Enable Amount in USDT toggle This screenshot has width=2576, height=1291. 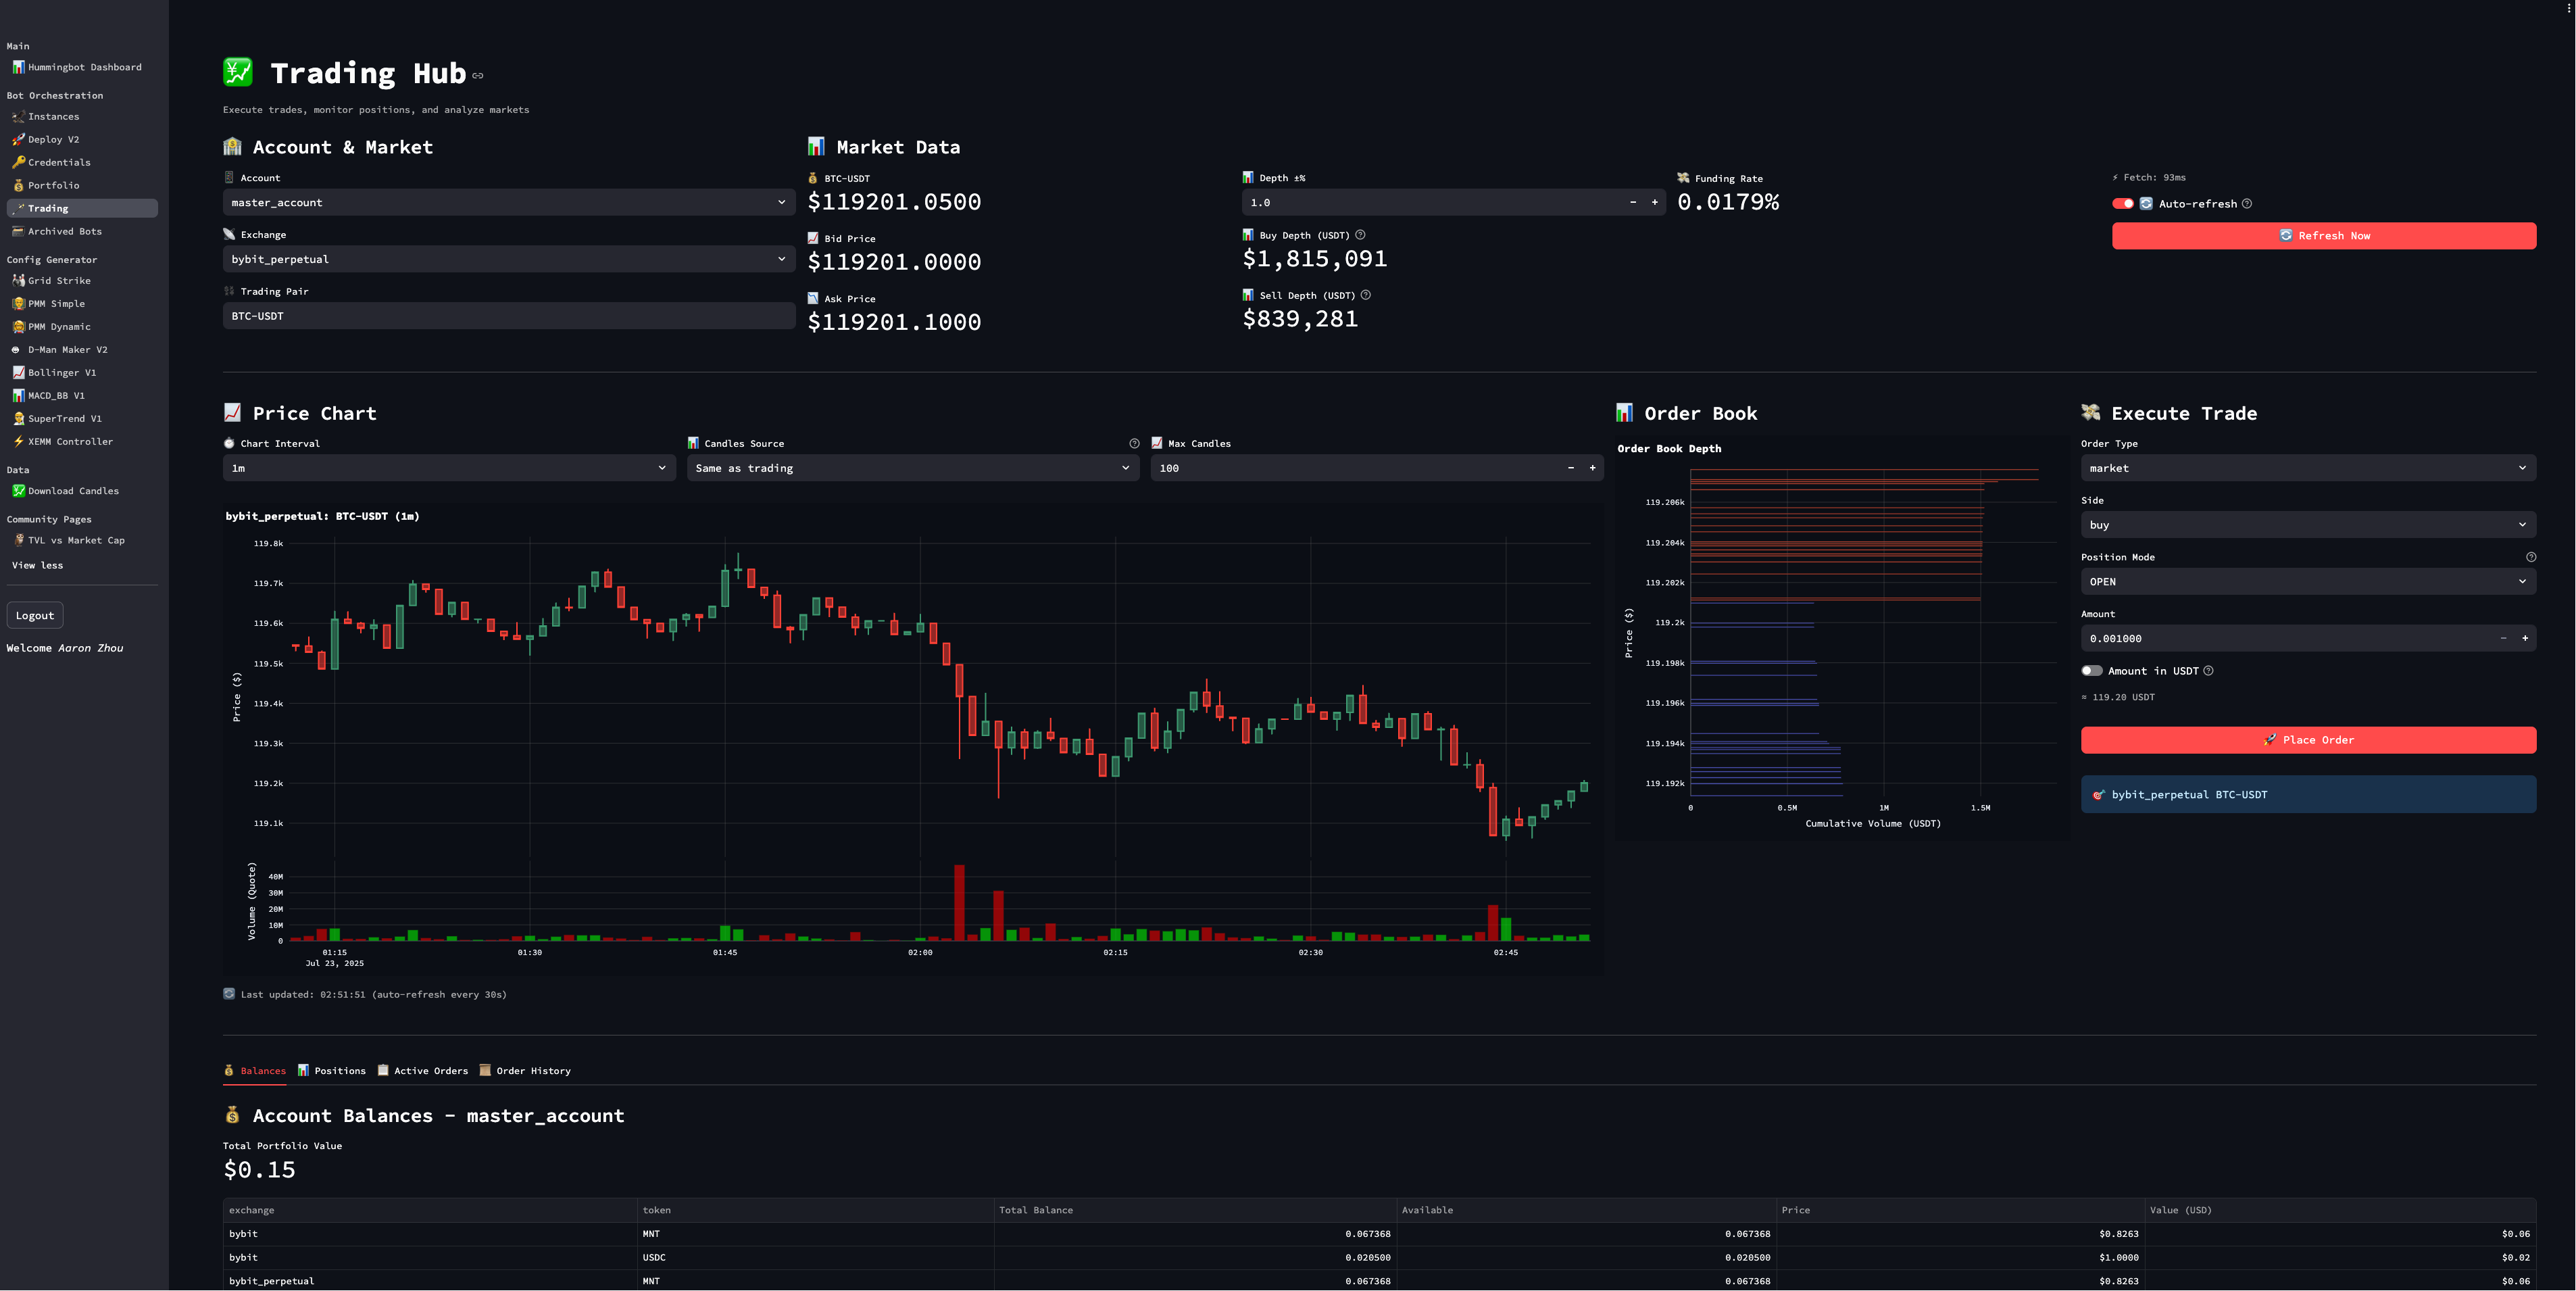click(2091, 671)
